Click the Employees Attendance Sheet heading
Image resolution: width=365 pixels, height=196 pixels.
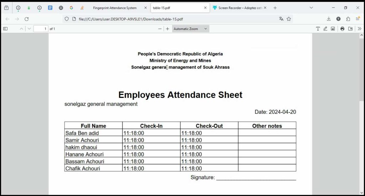pyautogui.click(x=180, y=95)
